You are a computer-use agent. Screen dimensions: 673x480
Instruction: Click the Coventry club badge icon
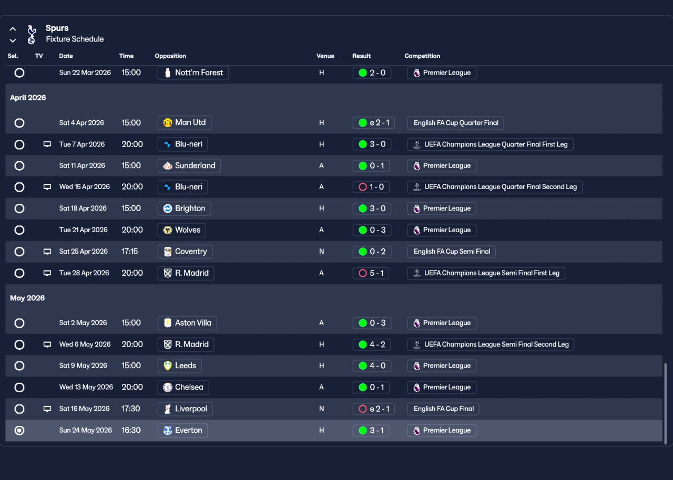[168, 252]
